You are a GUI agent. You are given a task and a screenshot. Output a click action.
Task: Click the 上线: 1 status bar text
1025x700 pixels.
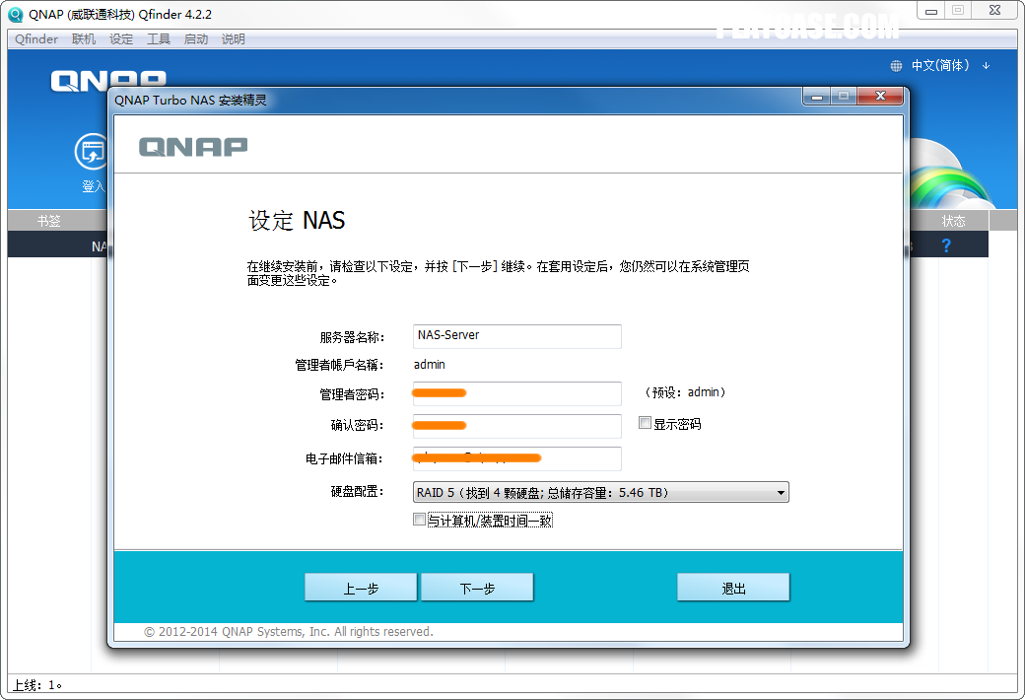tap(37, 685)
